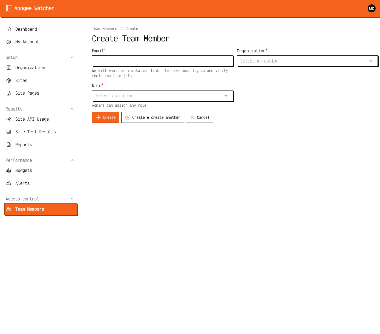Click Create & create another button

(152, 117)
